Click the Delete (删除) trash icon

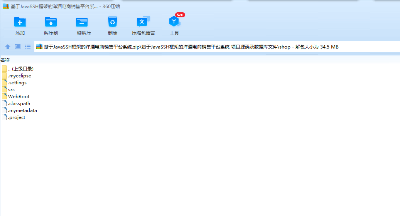click(x=113, y=22)
